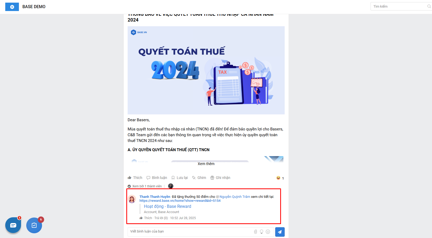Viewport: 432px width, 238px height.
Task: Save the post with Lưu lại
Action: click(x=180, y=178)
